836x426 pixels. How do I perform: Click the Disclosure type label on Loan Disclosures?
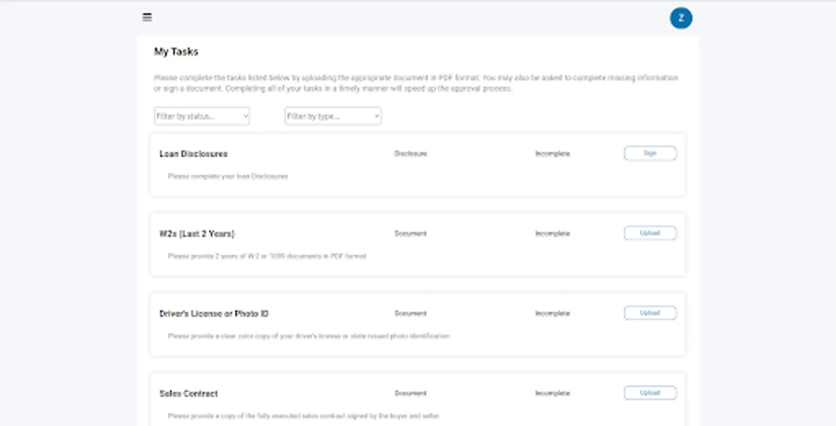(411, 153)
